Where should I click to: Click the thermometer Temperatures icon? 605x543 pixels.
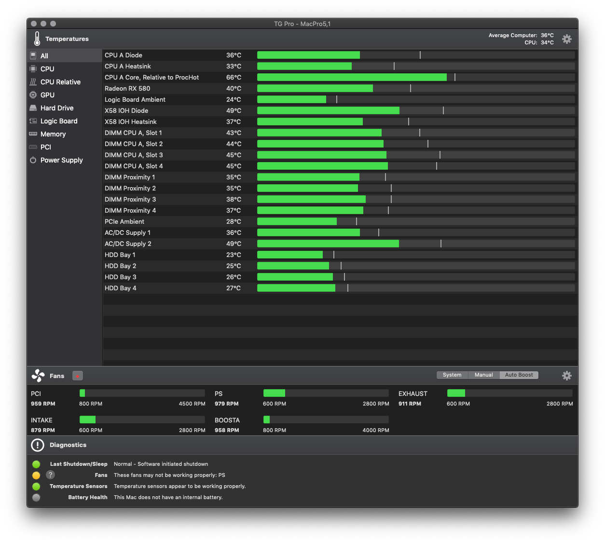point(37,39)
